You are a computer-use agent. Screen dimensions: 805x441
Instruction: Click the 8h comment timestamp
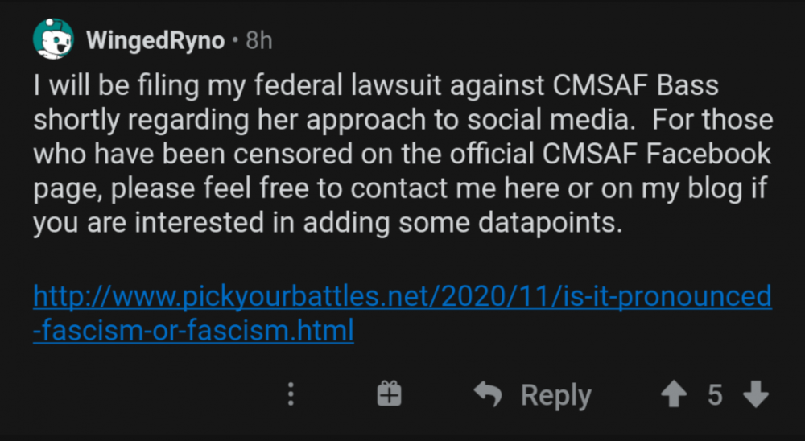coord(258,40)
